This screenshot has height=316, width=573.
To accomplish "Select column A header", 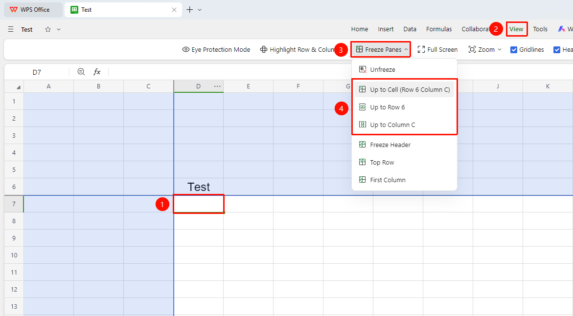I will (x=48, y=86).
